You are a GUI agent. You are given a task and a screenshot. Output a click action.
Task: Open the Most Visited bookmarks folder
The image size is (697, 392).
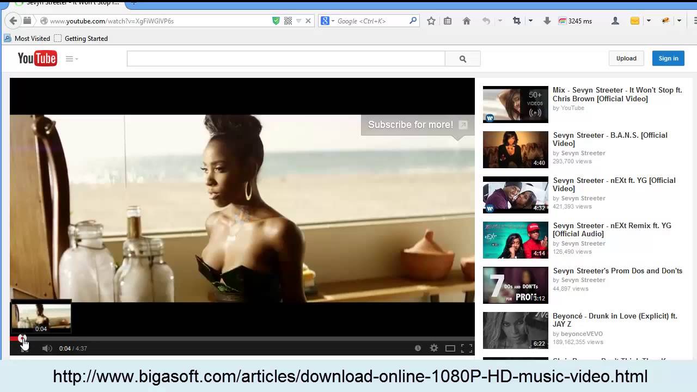point(27,38)
